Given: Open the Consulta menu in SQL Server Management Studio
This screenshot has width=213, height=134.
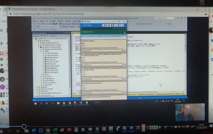Looking at the screenshot, I should coord(52,21).
